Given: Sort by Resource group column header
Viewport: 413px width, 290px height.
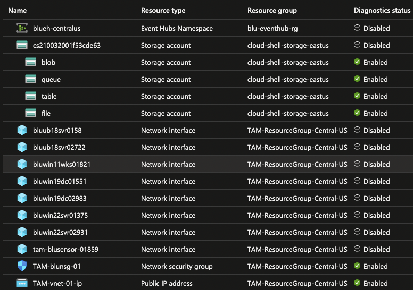Looking at the screenshot, I should click(272, 11).
